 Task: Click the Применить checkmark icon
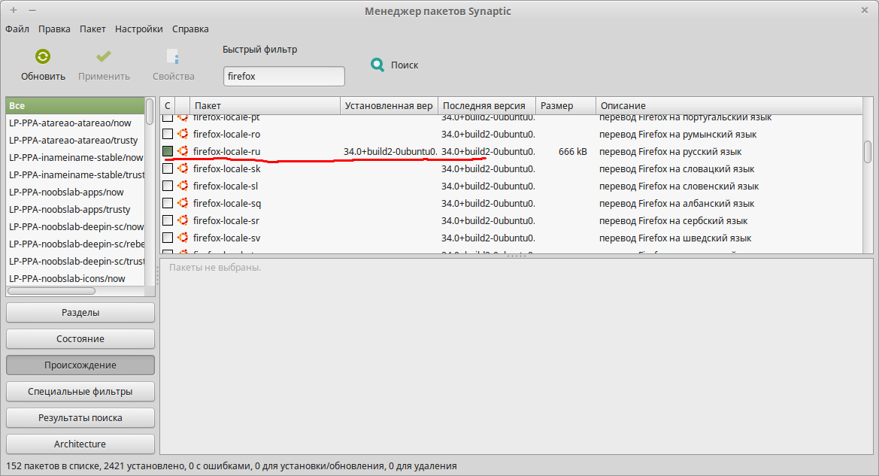(104, 57)
